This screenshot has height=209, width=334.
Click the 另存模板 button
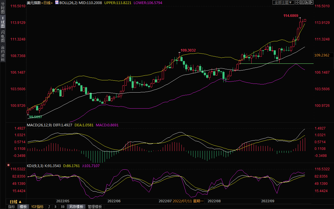click(76, 207)
